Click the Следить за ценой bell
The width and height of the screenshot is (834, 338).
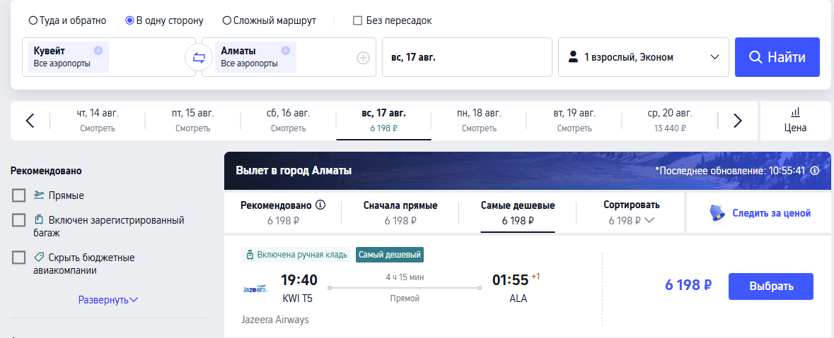coord(717,213)
